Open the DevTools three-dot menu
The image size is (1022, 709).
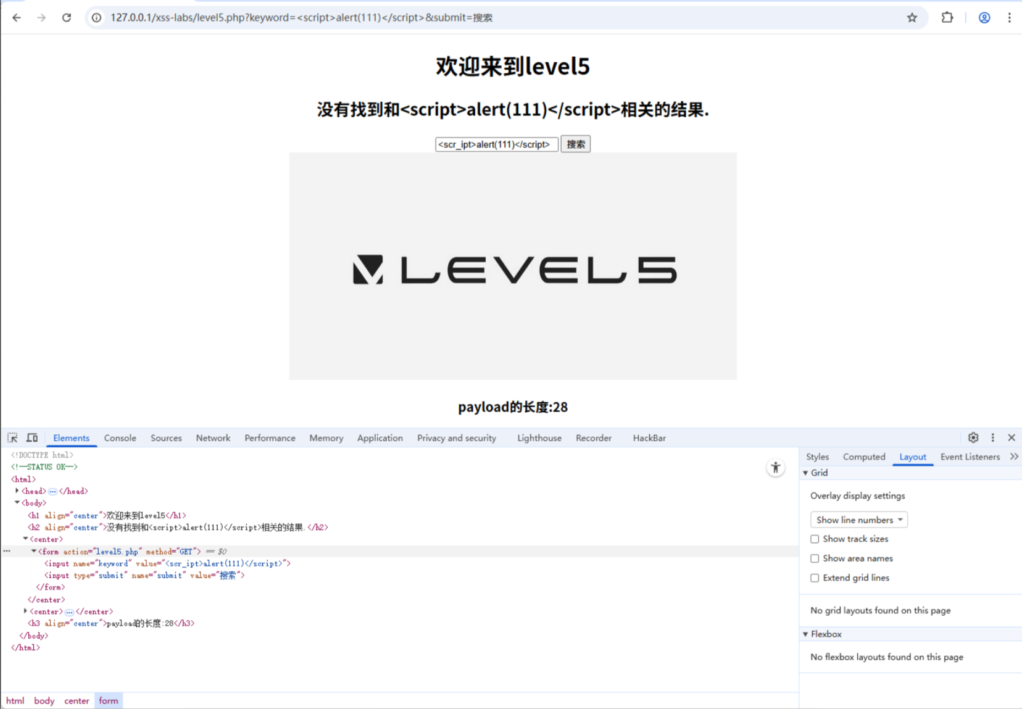point(992,437)
